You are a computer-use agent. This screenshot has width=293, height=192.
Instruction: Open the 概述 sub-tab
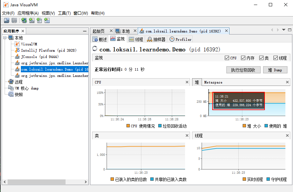(100, 39)
